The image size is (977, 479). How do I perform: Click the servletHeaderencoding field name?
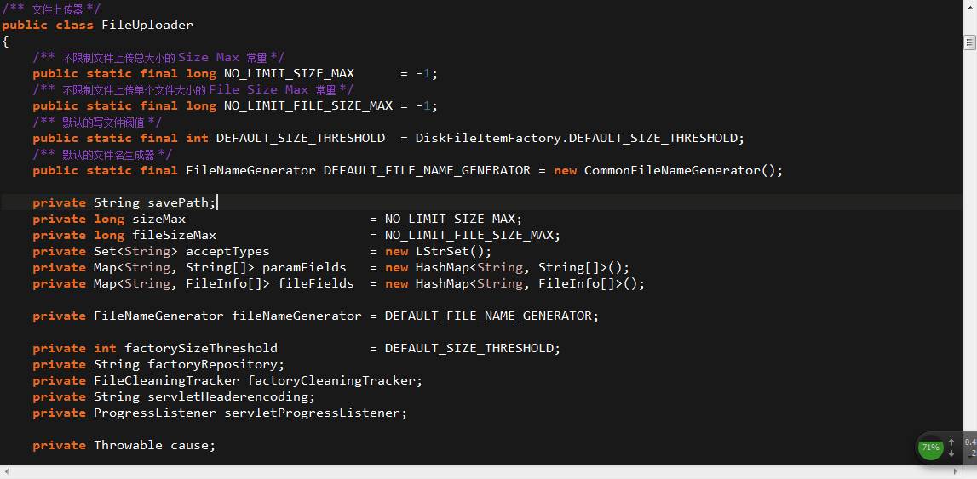[228, 396]
